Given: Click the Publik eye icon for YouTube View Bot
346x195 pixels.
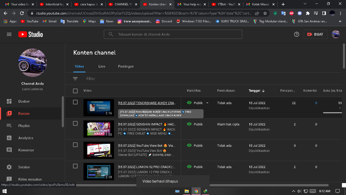Looking at the screenshot, I should [x=189, y=145].
